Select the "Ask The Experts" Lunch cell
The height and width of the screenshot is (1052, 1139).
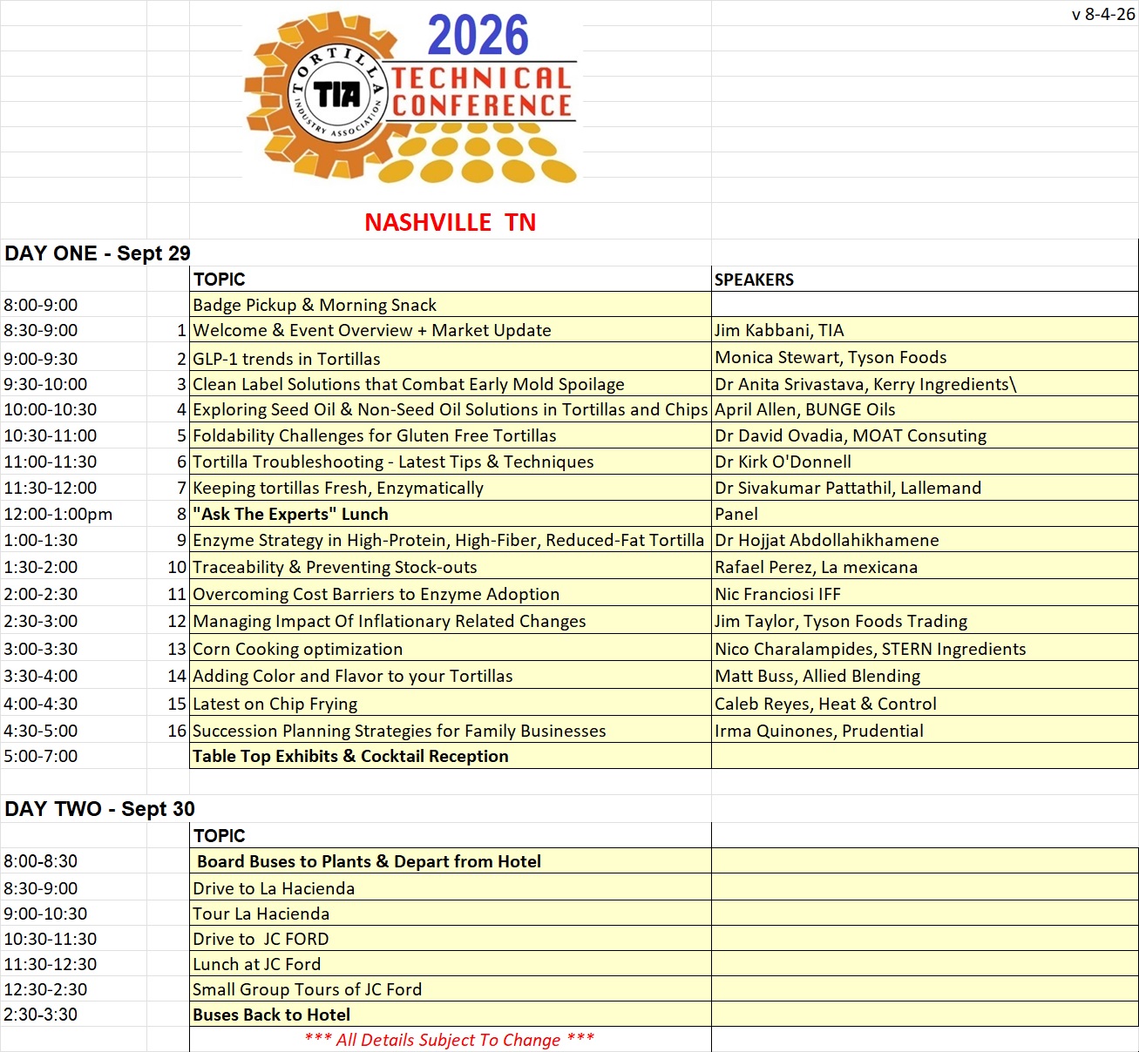[x=451, y=514]
